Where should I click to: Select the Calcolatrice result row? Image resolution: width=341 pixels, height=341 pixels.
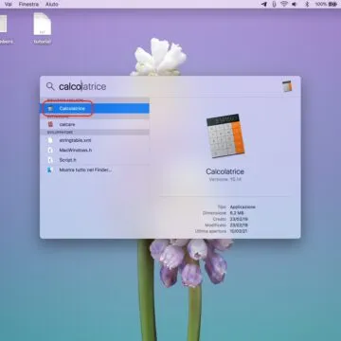point(95,108)
